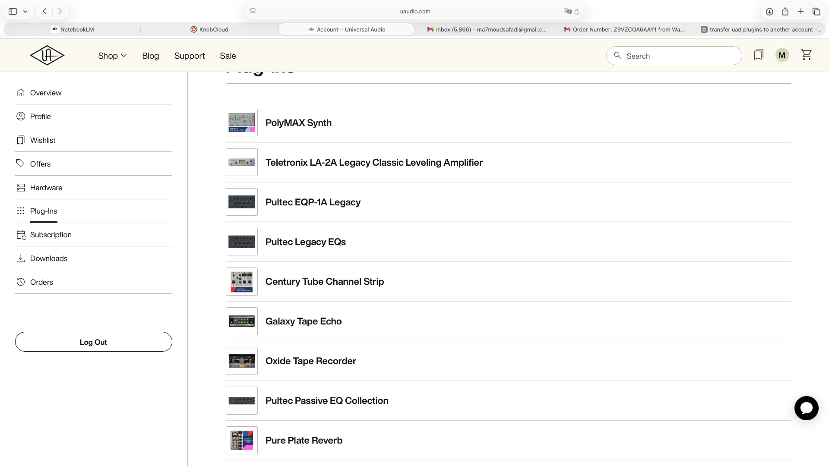Open the Pure Plate Reverb thumbnail
Image resolution: width=829 pixels, height=466 pixels.
242,440
